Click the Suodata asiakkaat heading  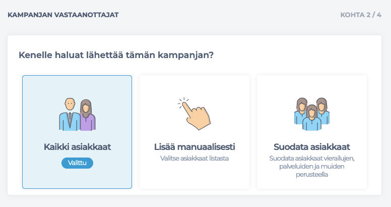point(312,147)
